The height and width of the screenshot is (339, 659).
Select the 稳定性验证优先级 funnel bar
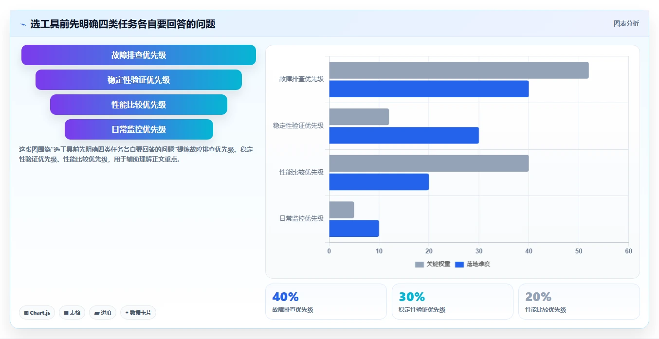[139, 80]
